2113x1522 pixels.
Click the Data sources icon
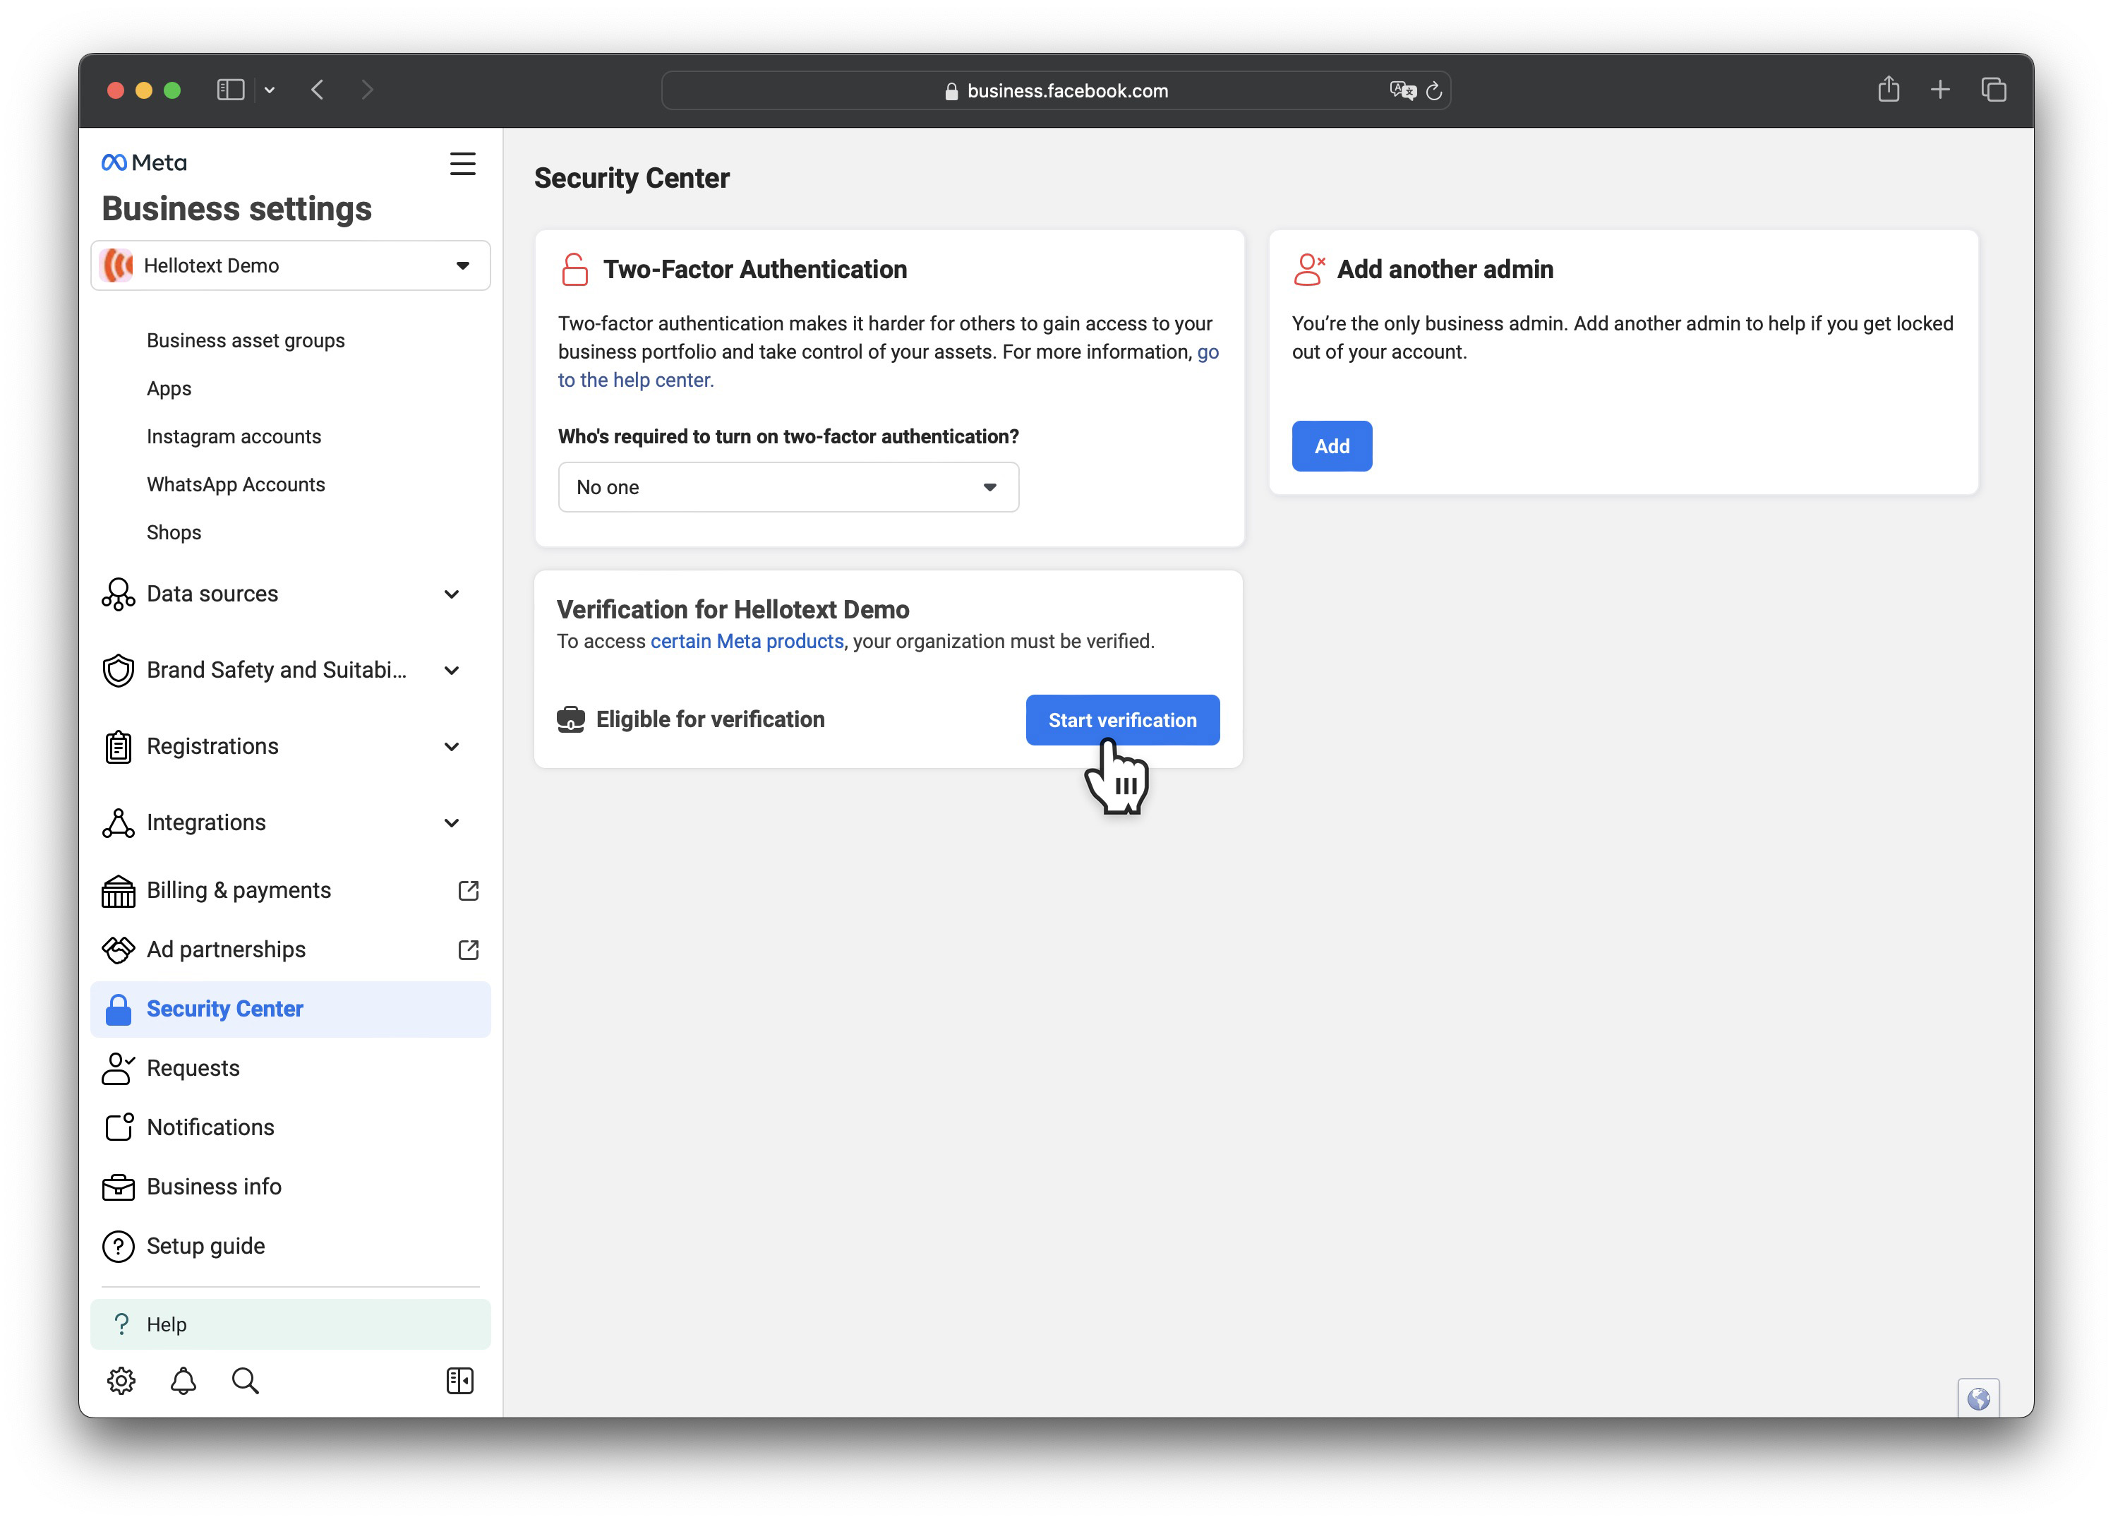click(119, 594)
